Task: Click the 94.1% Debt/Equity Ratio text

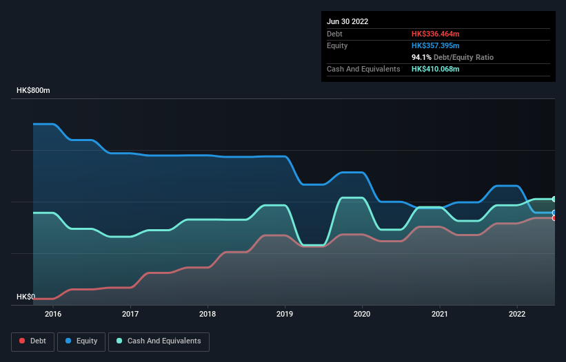Action: pyautogui.click(x=453, y=57)
